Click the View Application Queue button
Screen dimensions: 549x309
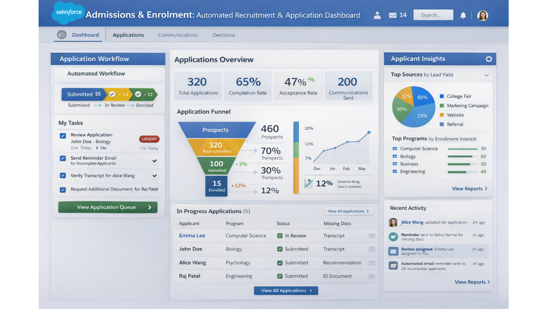point(108,207)
